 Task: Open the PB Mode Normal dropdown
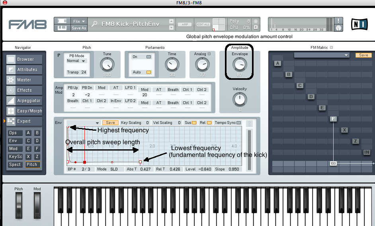click(76, 61)
